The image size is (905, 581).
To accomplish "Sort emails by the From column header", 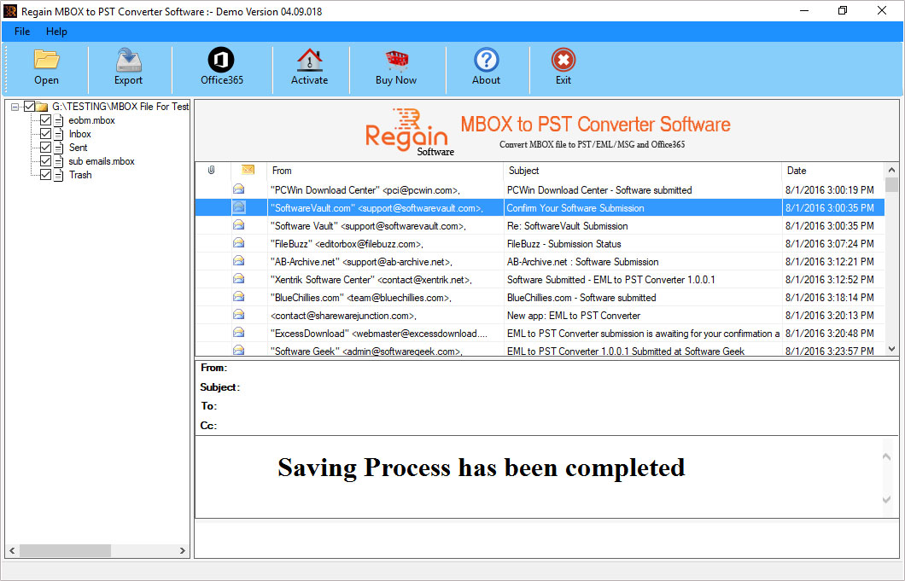I will point(385,170).
